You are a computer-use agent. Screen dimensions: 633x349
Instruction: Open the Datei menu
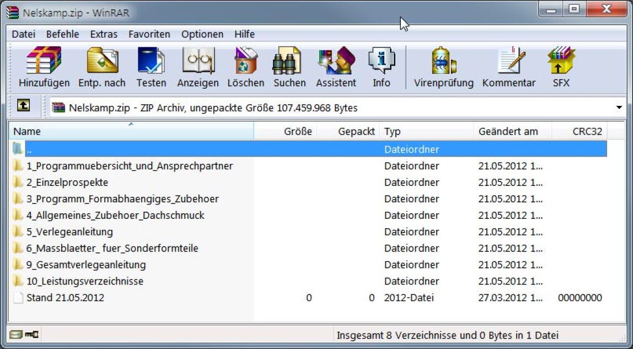click(23, 34)
